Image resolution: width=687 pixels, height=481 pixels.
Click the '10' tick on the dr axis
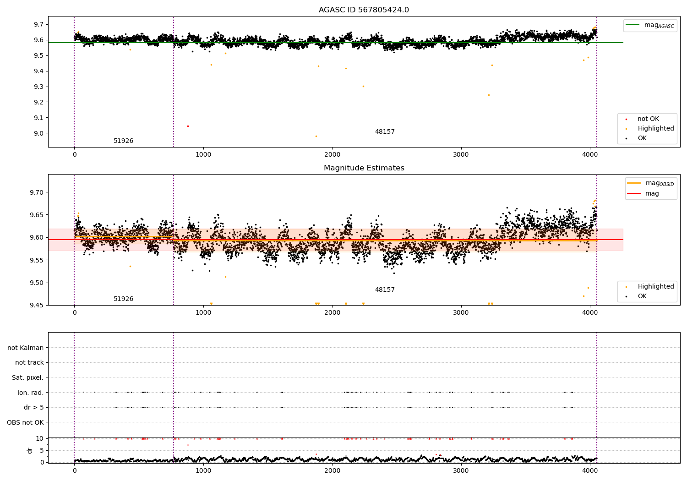point(40,438)
